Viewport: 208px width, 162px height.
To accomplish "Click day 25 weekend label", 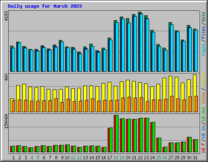I will tap(158, 158).
